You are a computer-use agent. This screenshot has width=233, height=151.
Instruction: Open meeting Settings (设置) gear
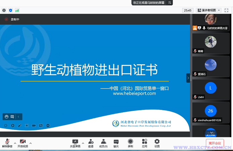tap(157, 142)
